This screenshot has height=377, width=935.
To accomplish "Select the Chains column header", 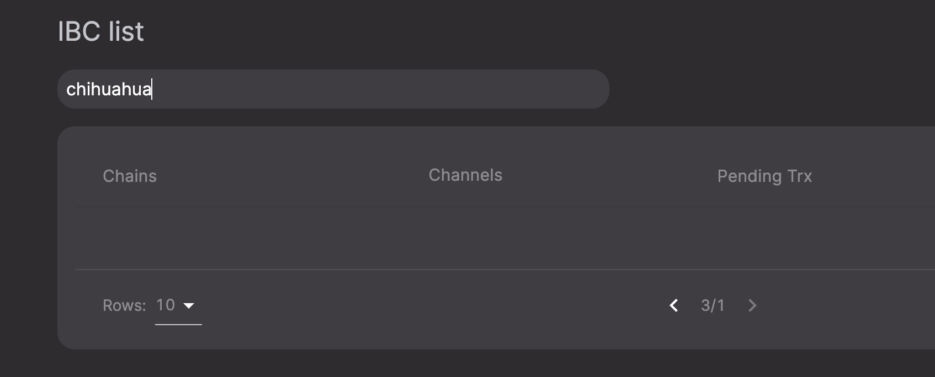I will (129, 176).
